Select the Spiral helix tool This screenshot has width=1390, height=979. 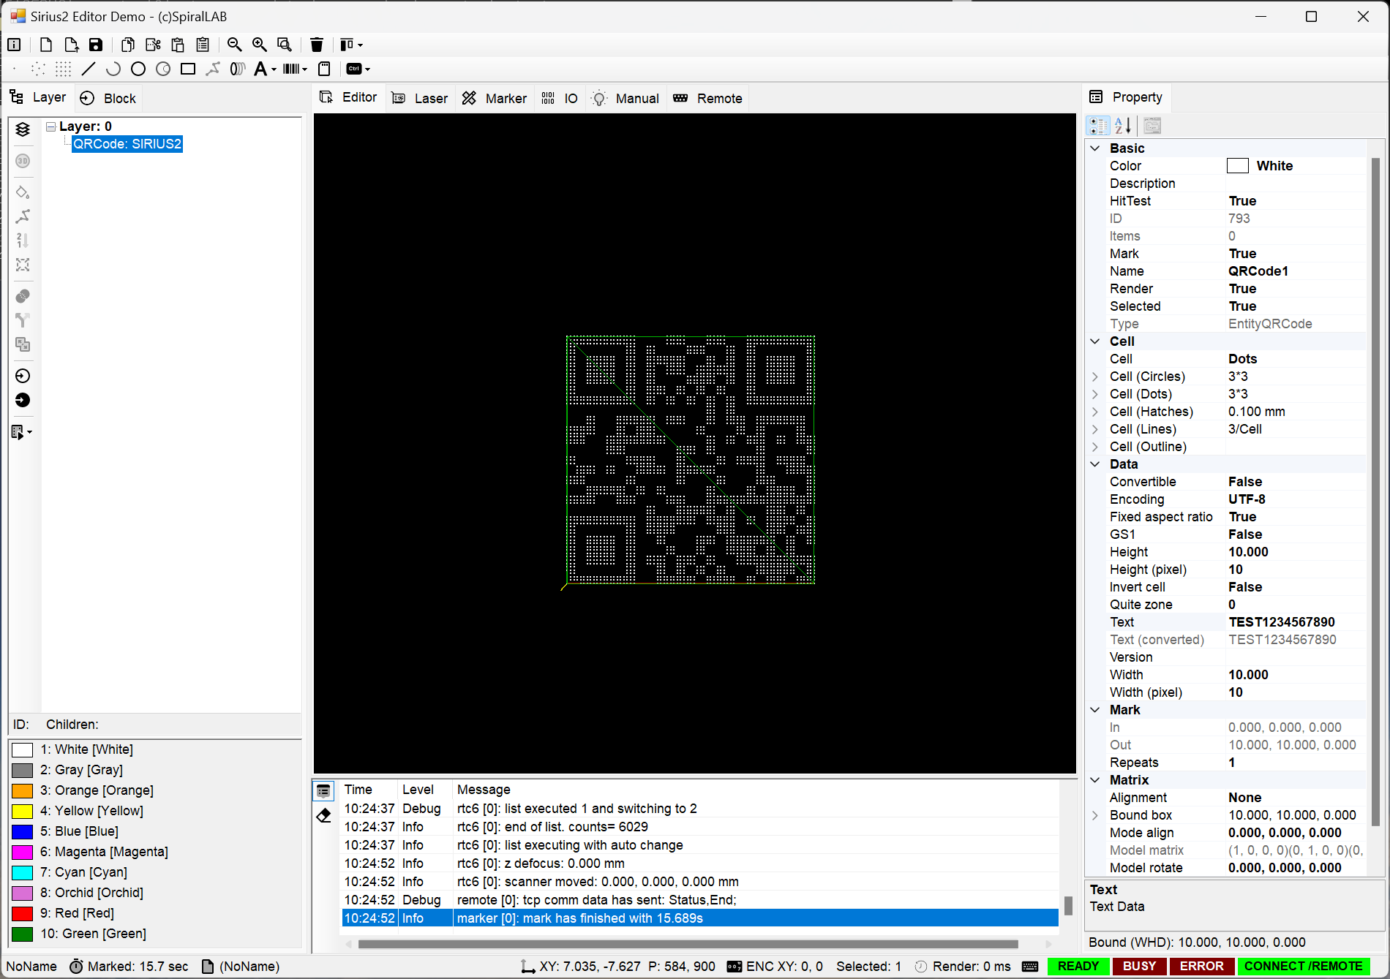(237, 69)
